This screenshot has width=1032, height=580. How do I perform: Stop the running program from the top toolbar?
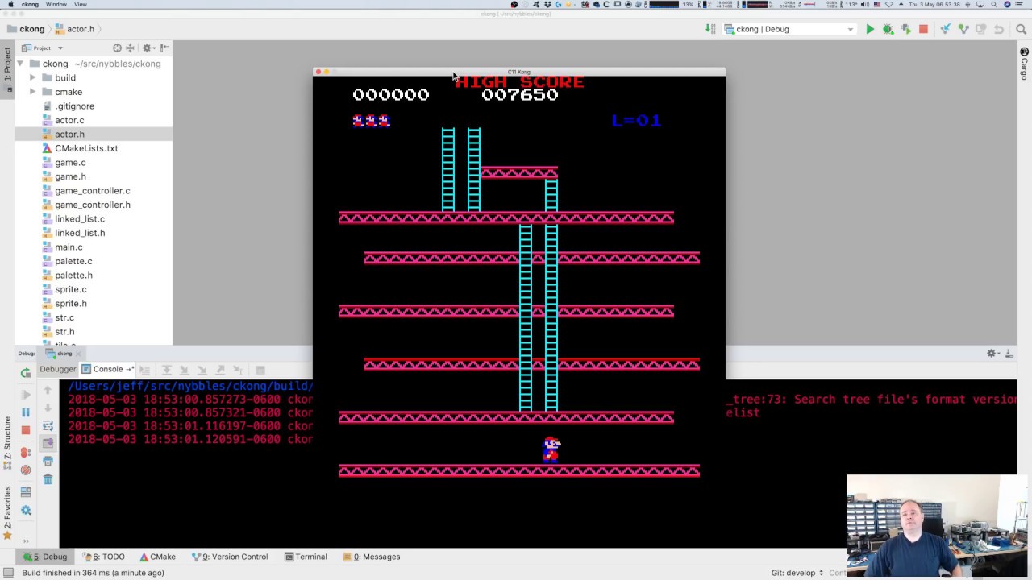923,29
